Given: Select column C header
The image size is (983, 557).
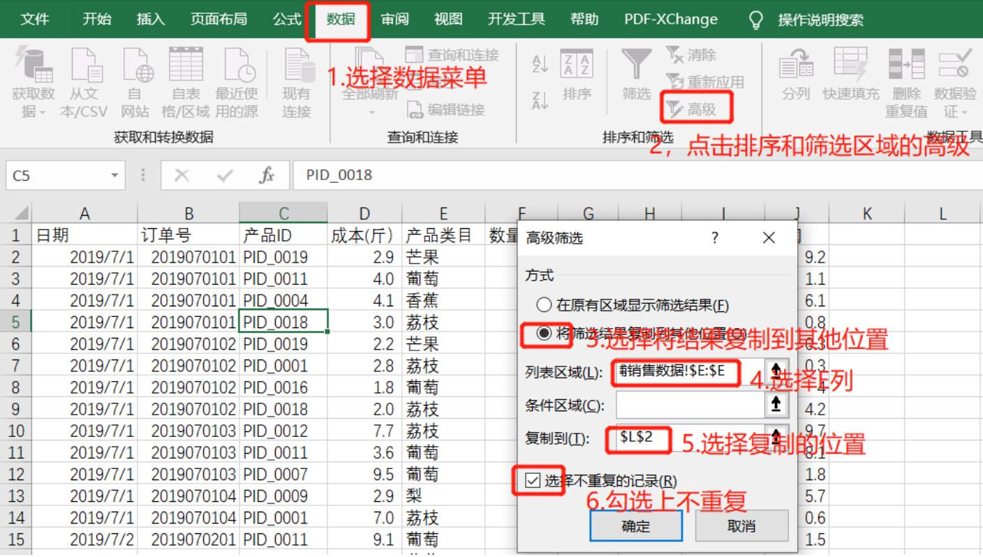Looking at the screenshot, I should point(283,213).
